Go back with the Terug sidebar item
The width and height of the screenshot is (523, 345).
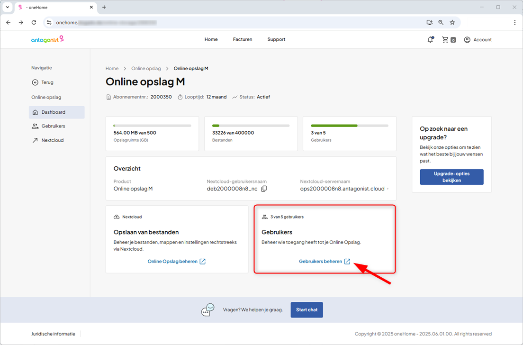point(43,82)
